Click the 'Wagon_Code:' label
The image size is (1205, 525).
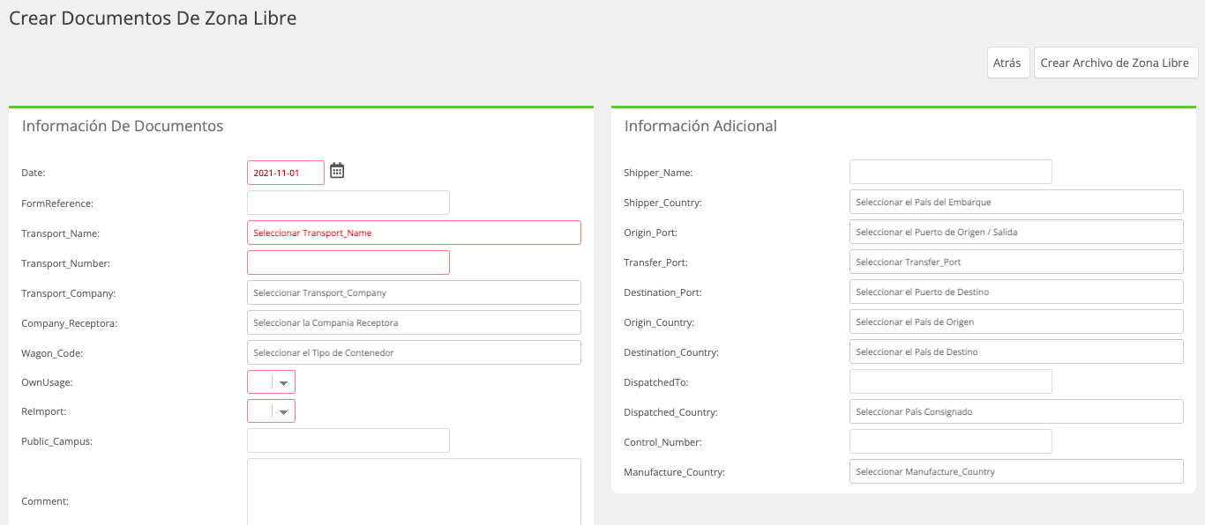[51, 353]
